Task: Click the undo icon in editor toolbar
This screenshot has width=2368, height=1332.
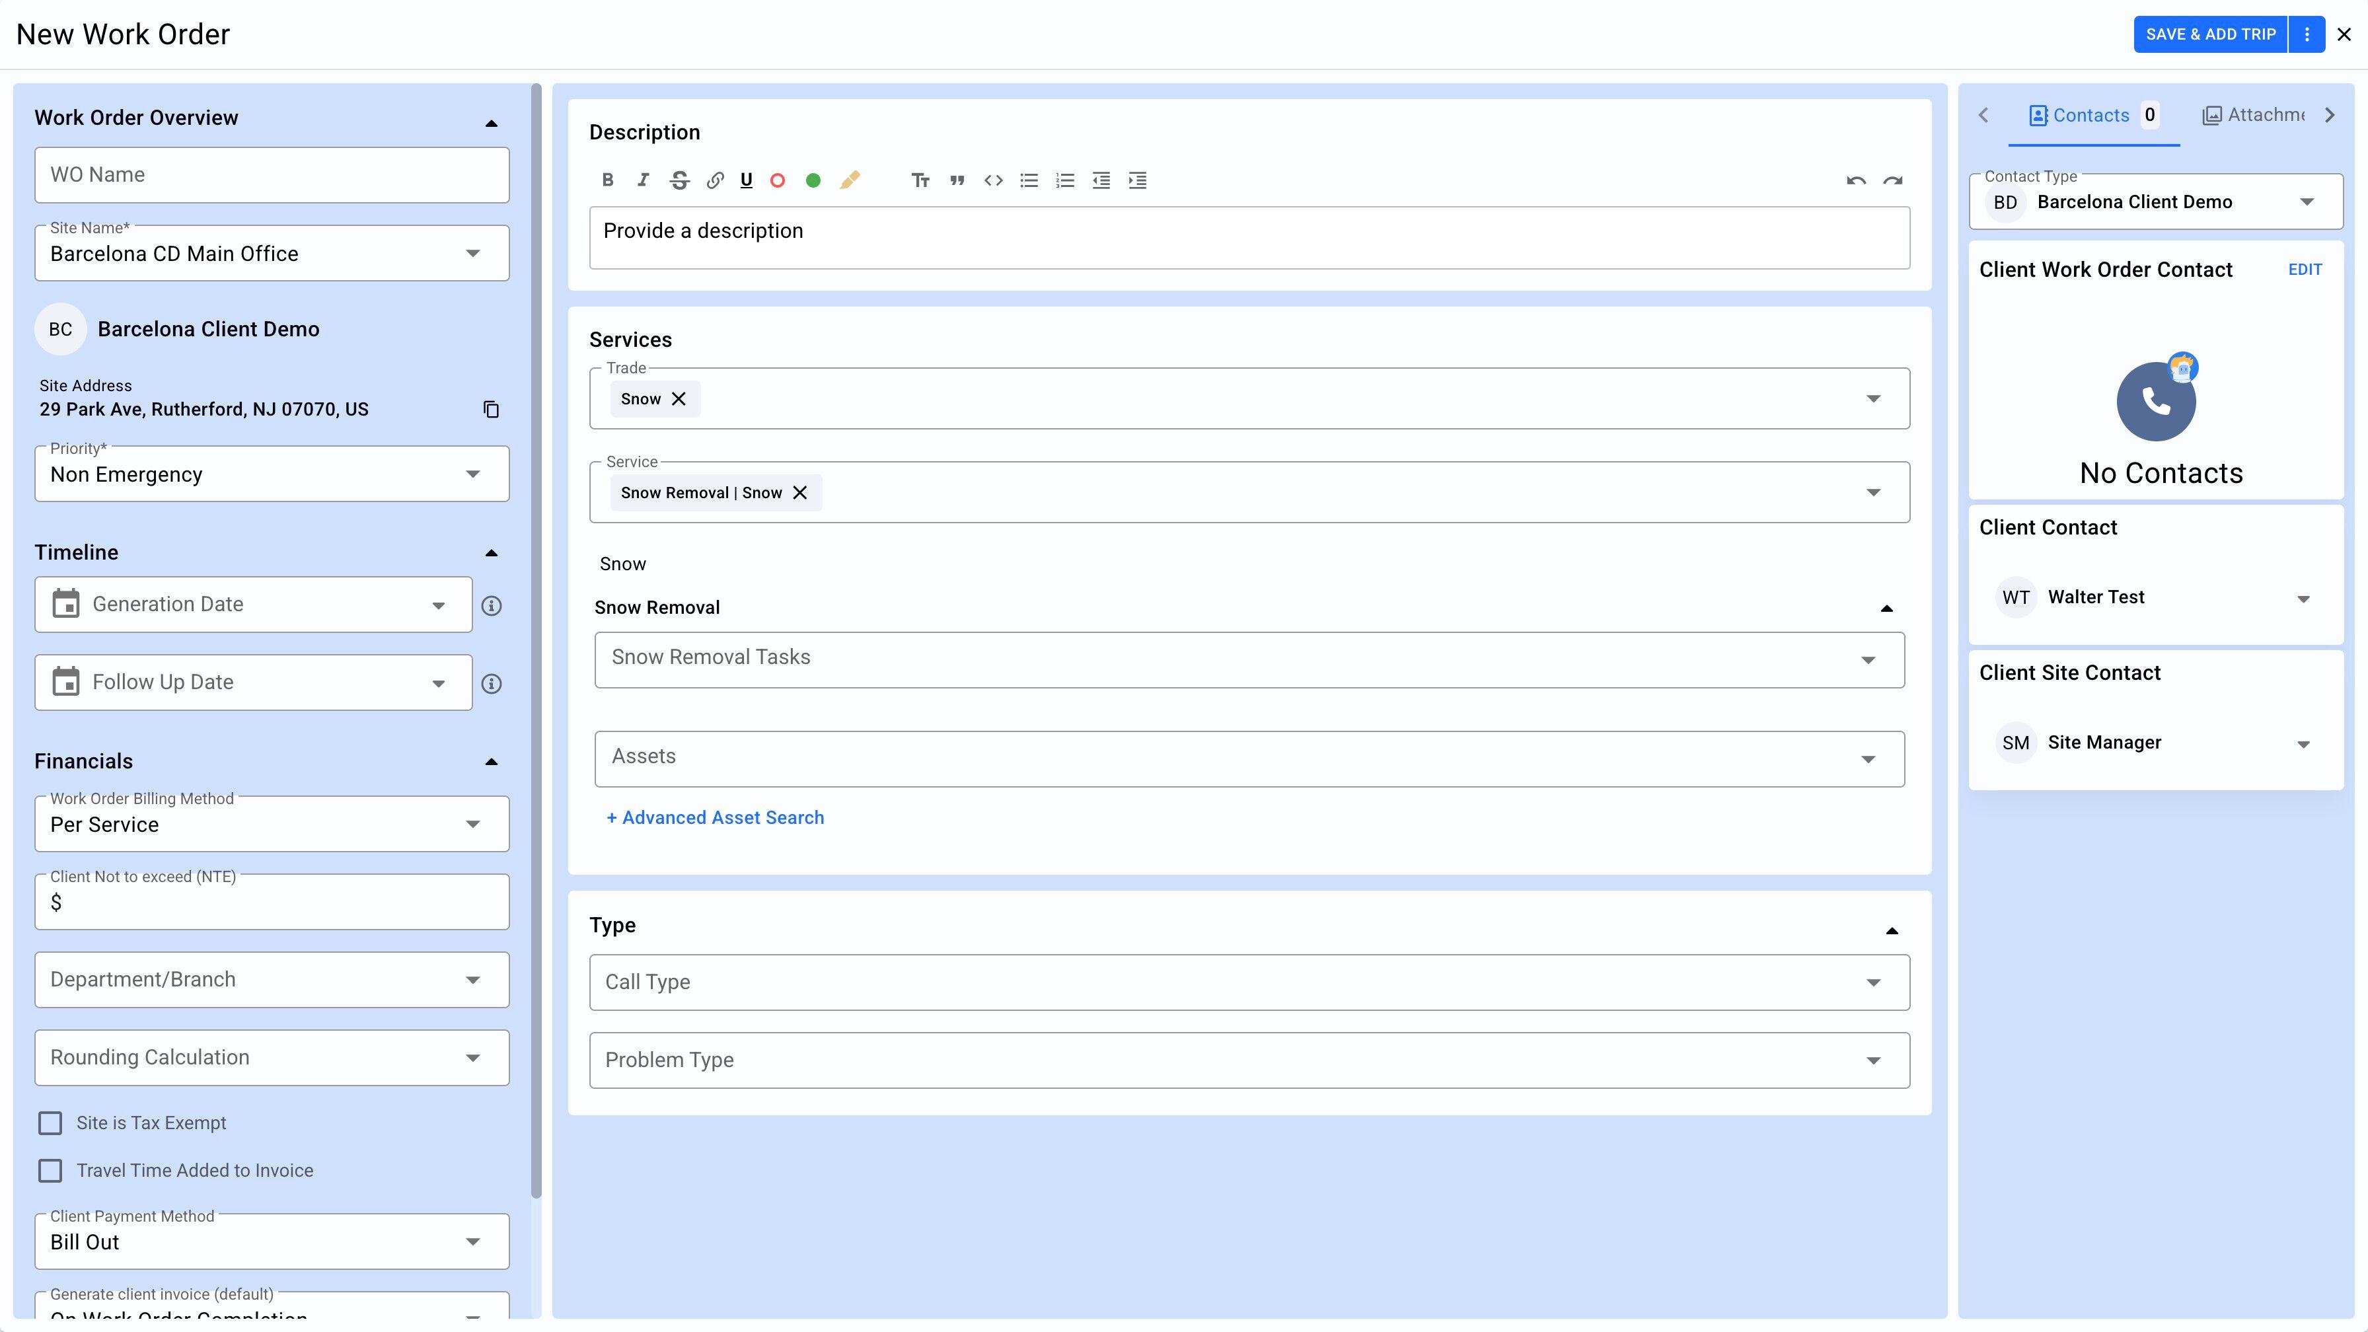Action: 1855,180
